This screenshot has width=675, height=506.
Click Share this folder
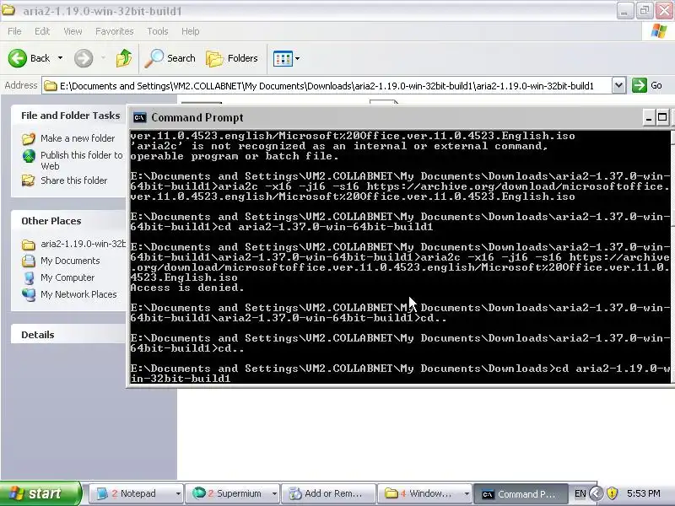(74, 180)
